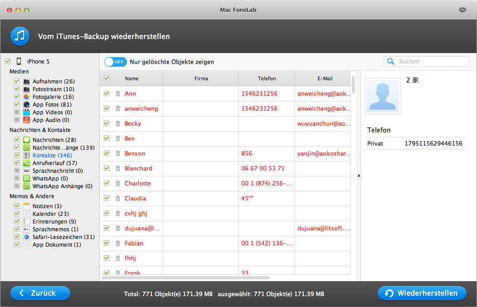Click the Sprachmemos waveform icon

point(26,229)
